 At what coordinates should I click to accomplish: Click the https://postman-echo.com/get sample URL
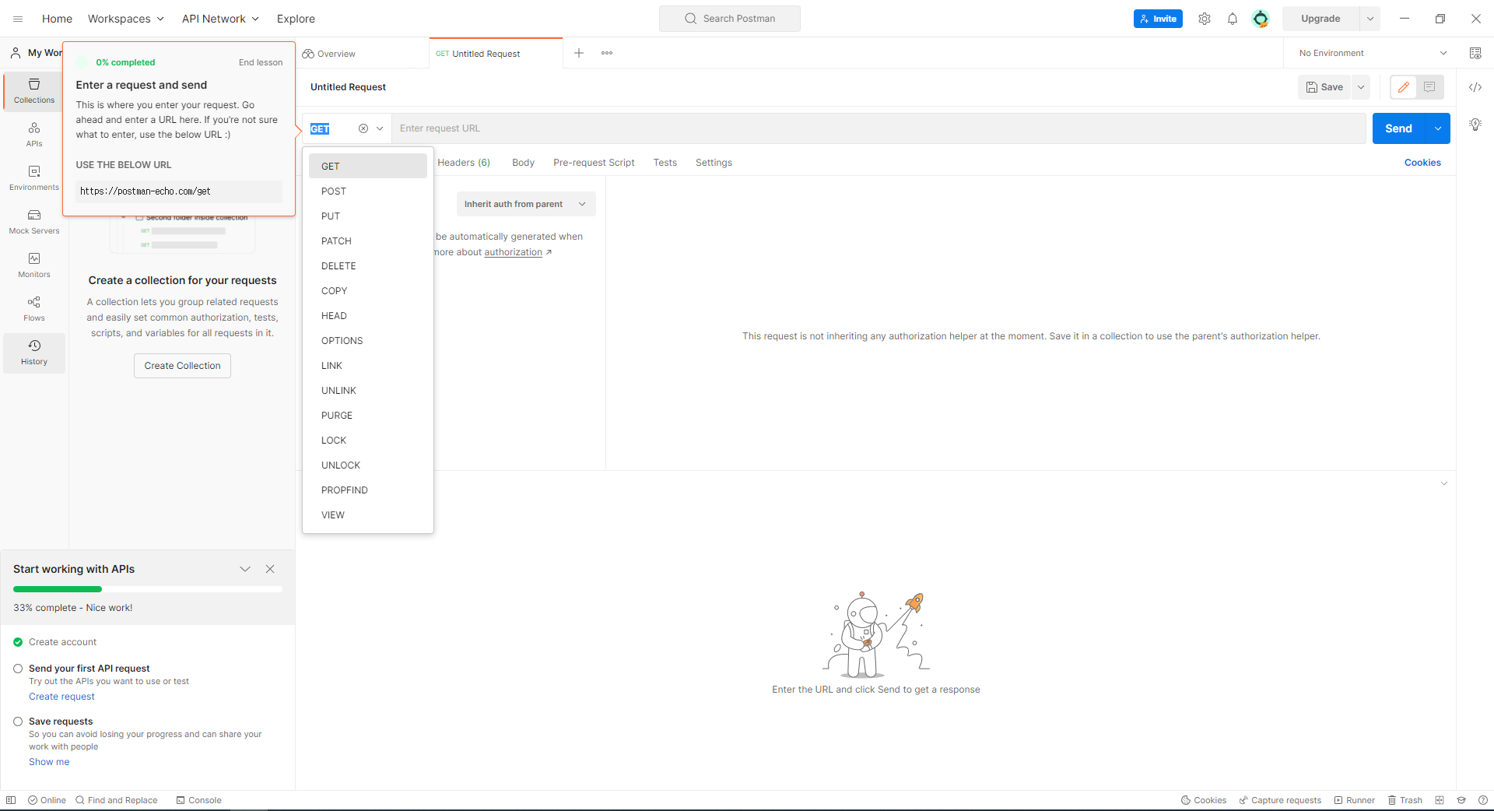tap(179, 191)
